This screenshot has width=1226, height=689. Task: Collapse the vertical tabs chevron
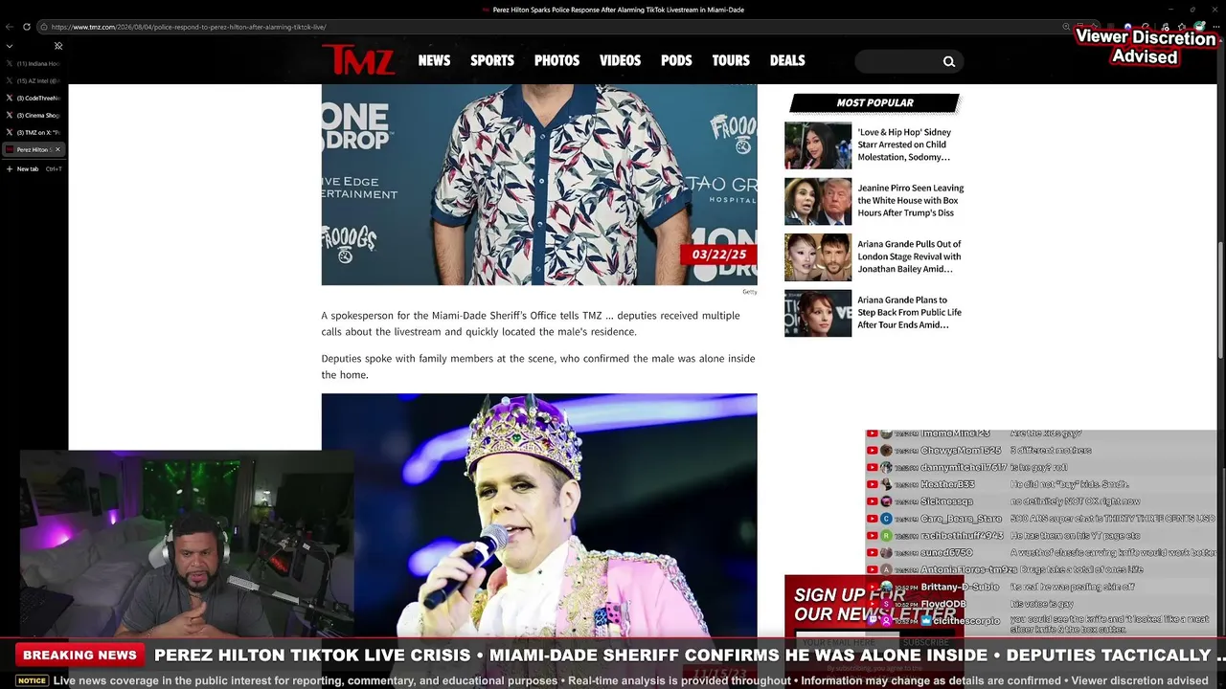[x=10, y=46]
